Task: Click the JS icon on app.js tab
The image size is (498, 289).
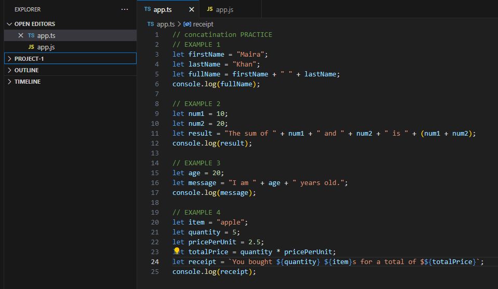Action: [210, 9]
